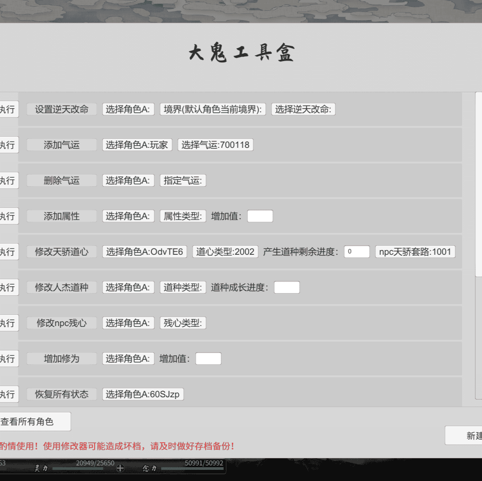Open the 道心类型:2002 selector
Image resolution: width=482 pixels, height=481 pixels.
point(225,252)
